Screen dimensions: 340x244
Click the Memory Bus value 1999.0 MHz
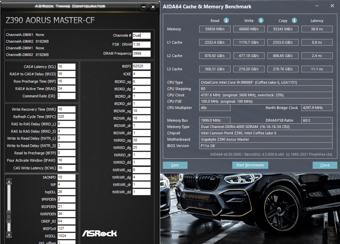(x=215, y=120)
